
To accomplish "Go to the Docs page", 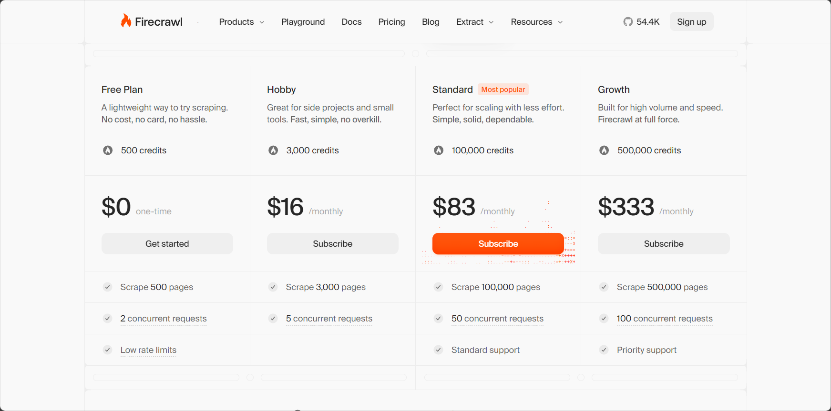I will [351, 22].
